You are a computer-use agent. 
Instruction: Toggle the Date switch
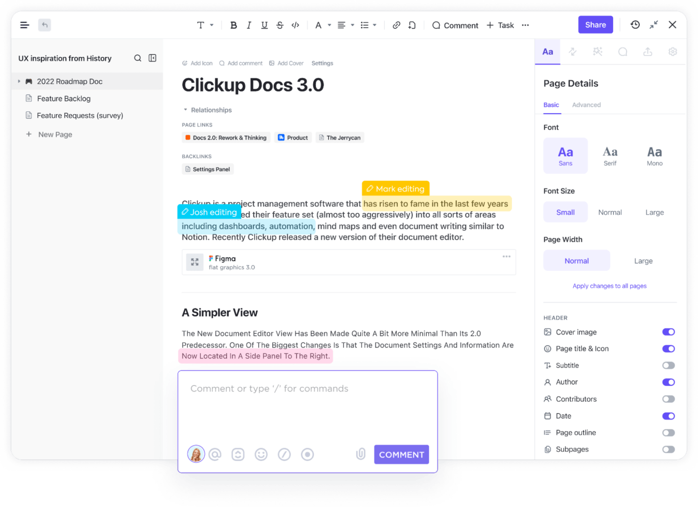click(669, 416)
